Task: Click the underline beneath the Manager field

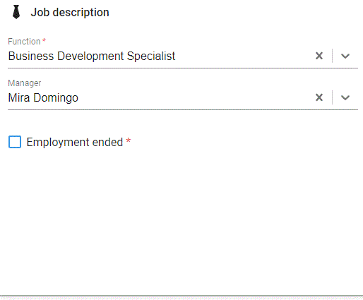Action: 183,109
